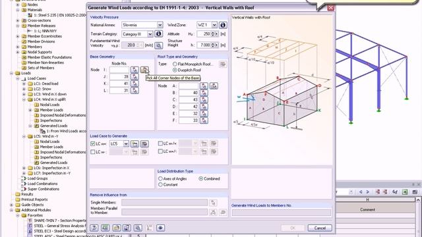The width and height of the screenshot is (422, 237).
Task: Click the second green footer icon
Action: coord(105,228)
